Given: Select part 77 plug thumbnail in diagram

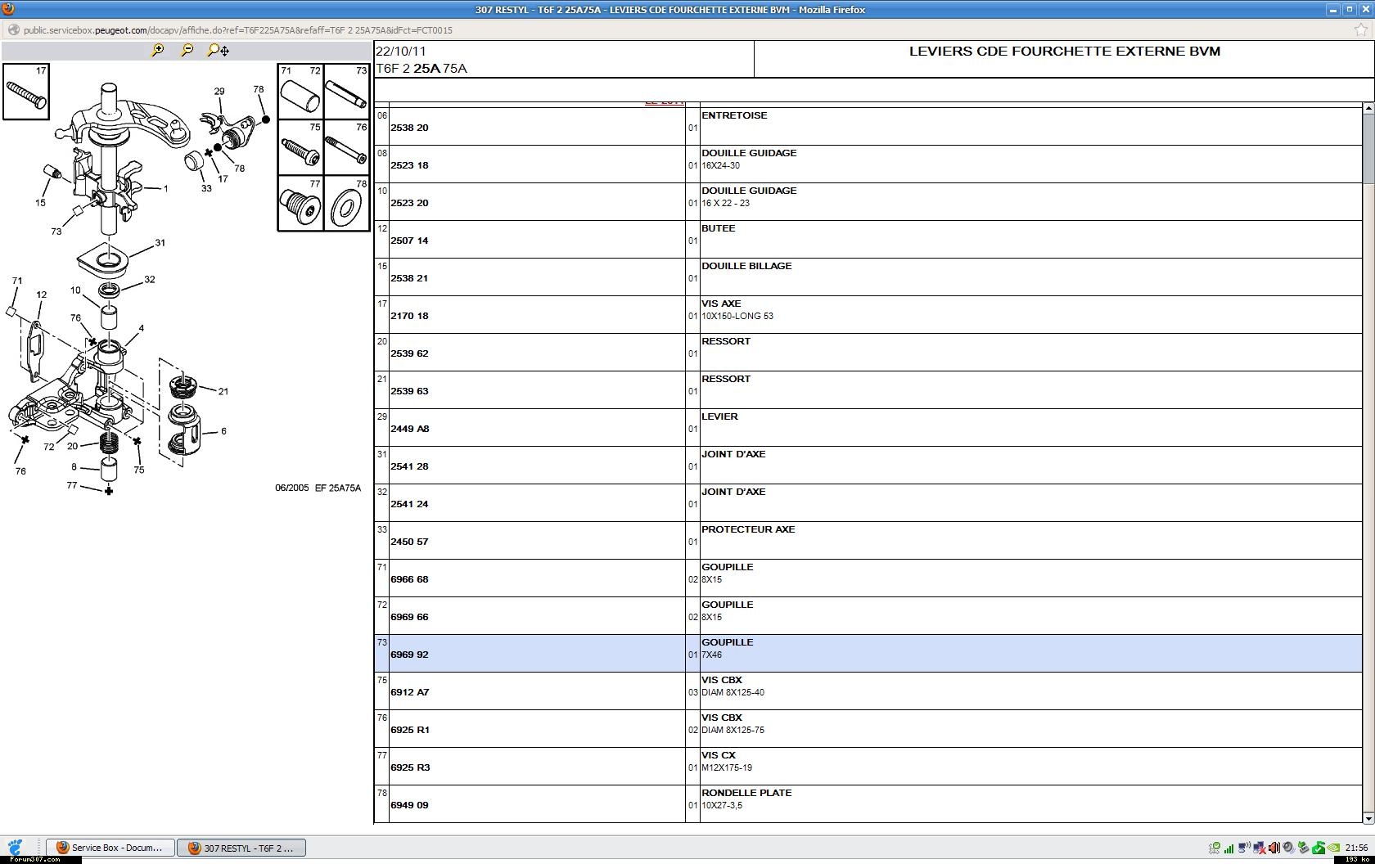Looking at the screenshot, I should click(301, 204).
